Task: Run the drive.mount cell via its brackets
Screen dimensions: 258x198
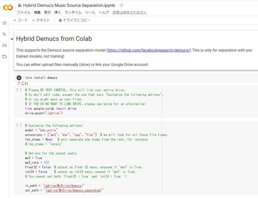Action: pyautogui.click(x=19, y=90)
